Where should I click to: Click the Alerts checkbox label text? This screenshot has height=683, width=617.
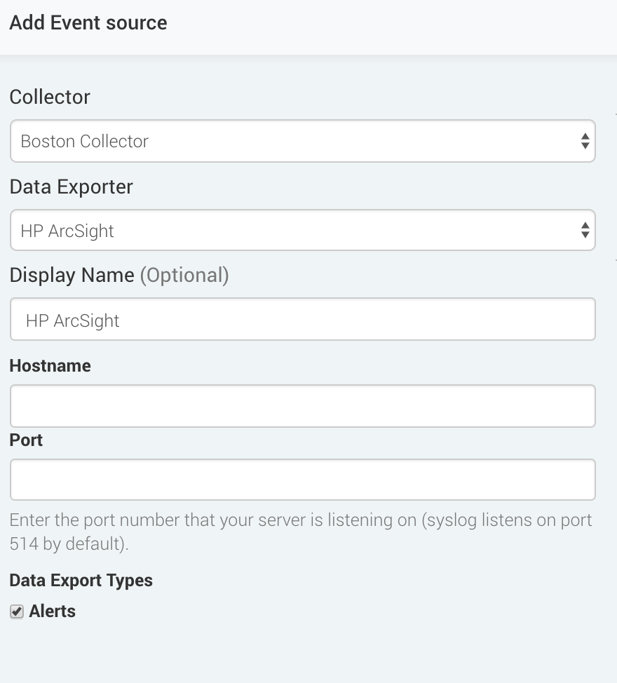pos(53,611)
